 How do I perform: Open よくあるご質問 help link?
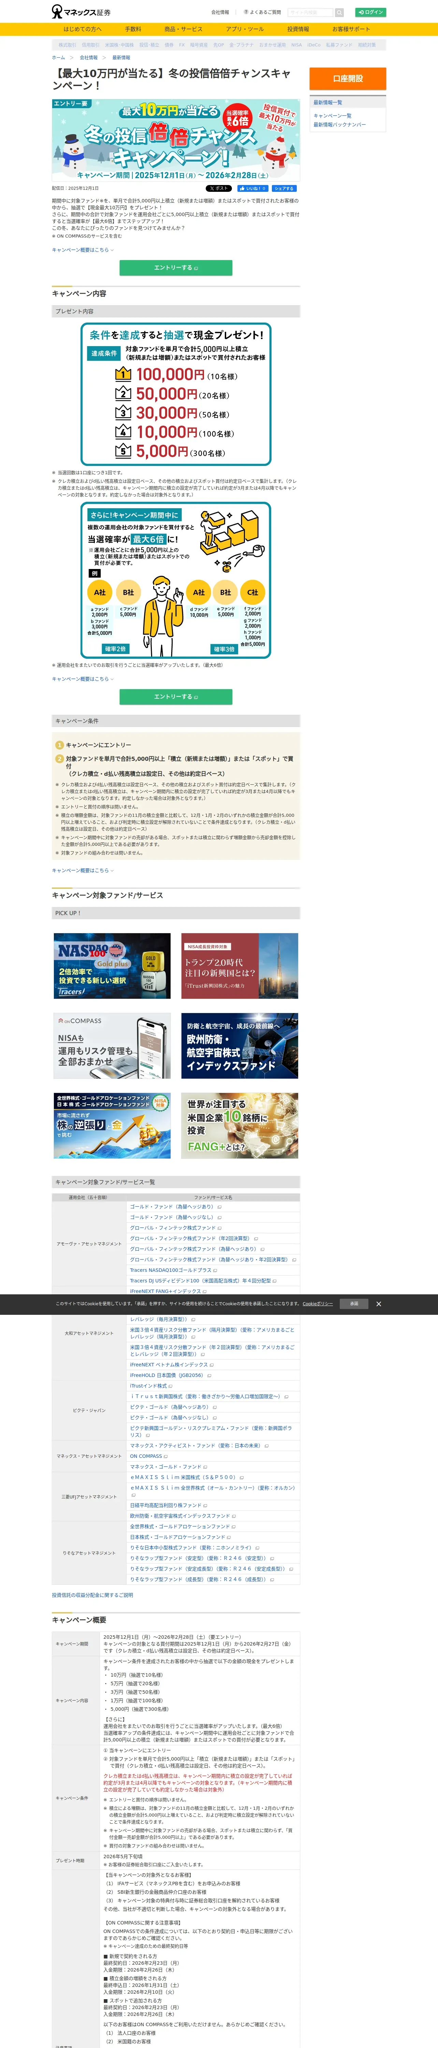click(x=262, y=13)
